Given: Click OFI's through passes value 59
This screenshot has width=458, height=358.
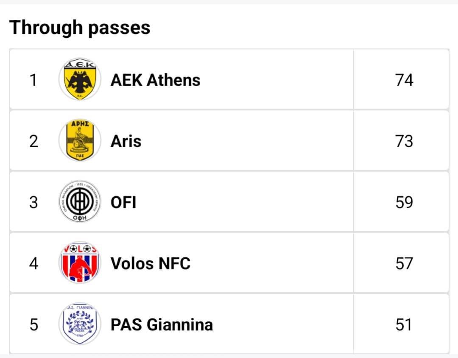Looking at the screenshot, I should (404, 202).
